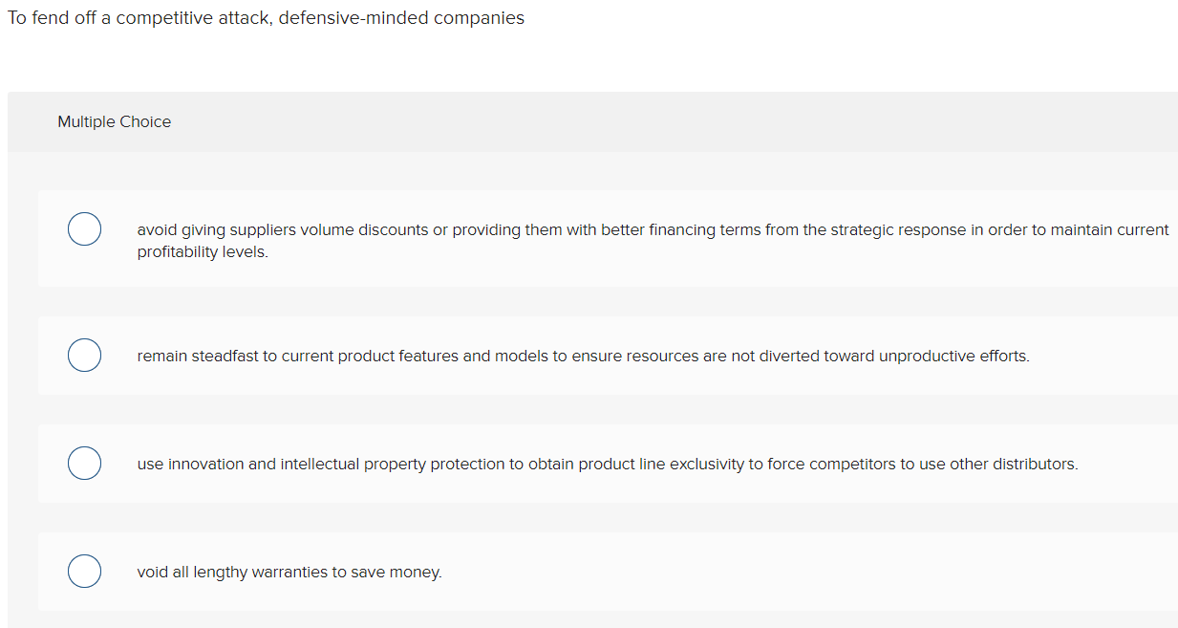Screen dimensions: 1178x628
Task: Click "use innovation and intellectual property" answer text
Action: click(x=382, y=465)
